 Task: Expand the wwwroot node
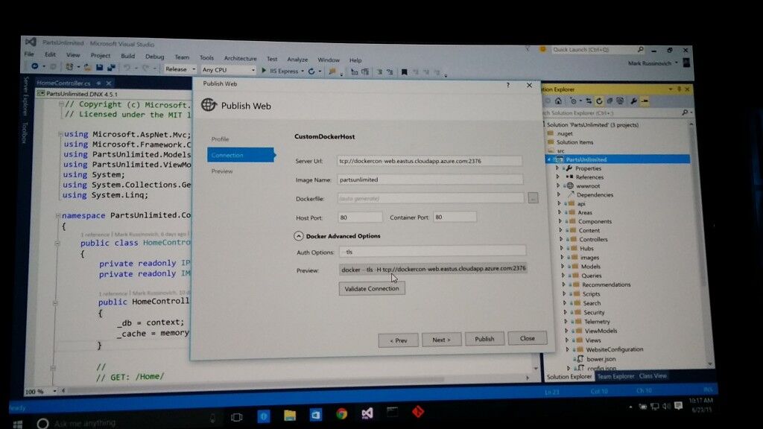(558, 185)
